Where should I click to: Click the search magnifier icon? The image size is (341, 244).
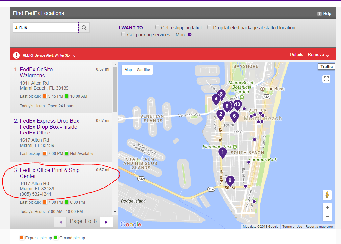84,28
